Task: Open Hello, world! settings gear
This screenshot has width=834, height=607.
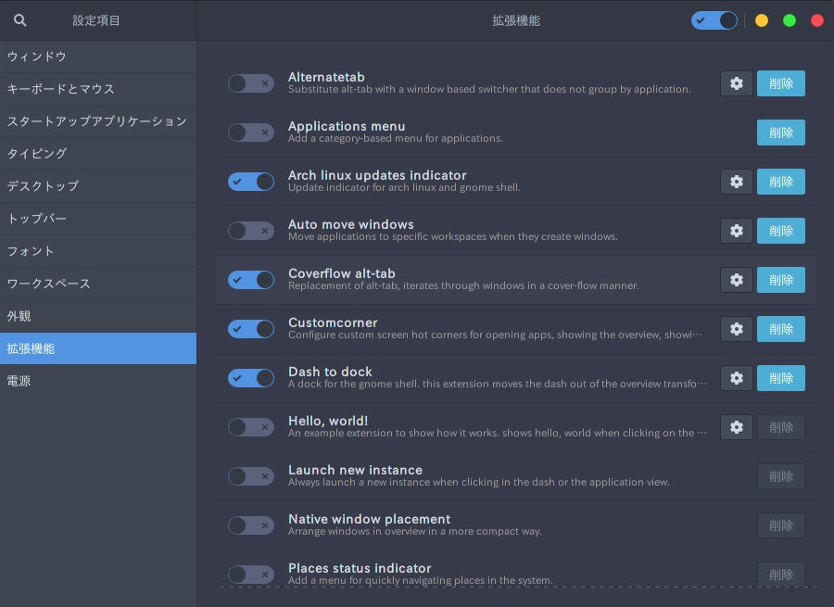Action: 737,427
